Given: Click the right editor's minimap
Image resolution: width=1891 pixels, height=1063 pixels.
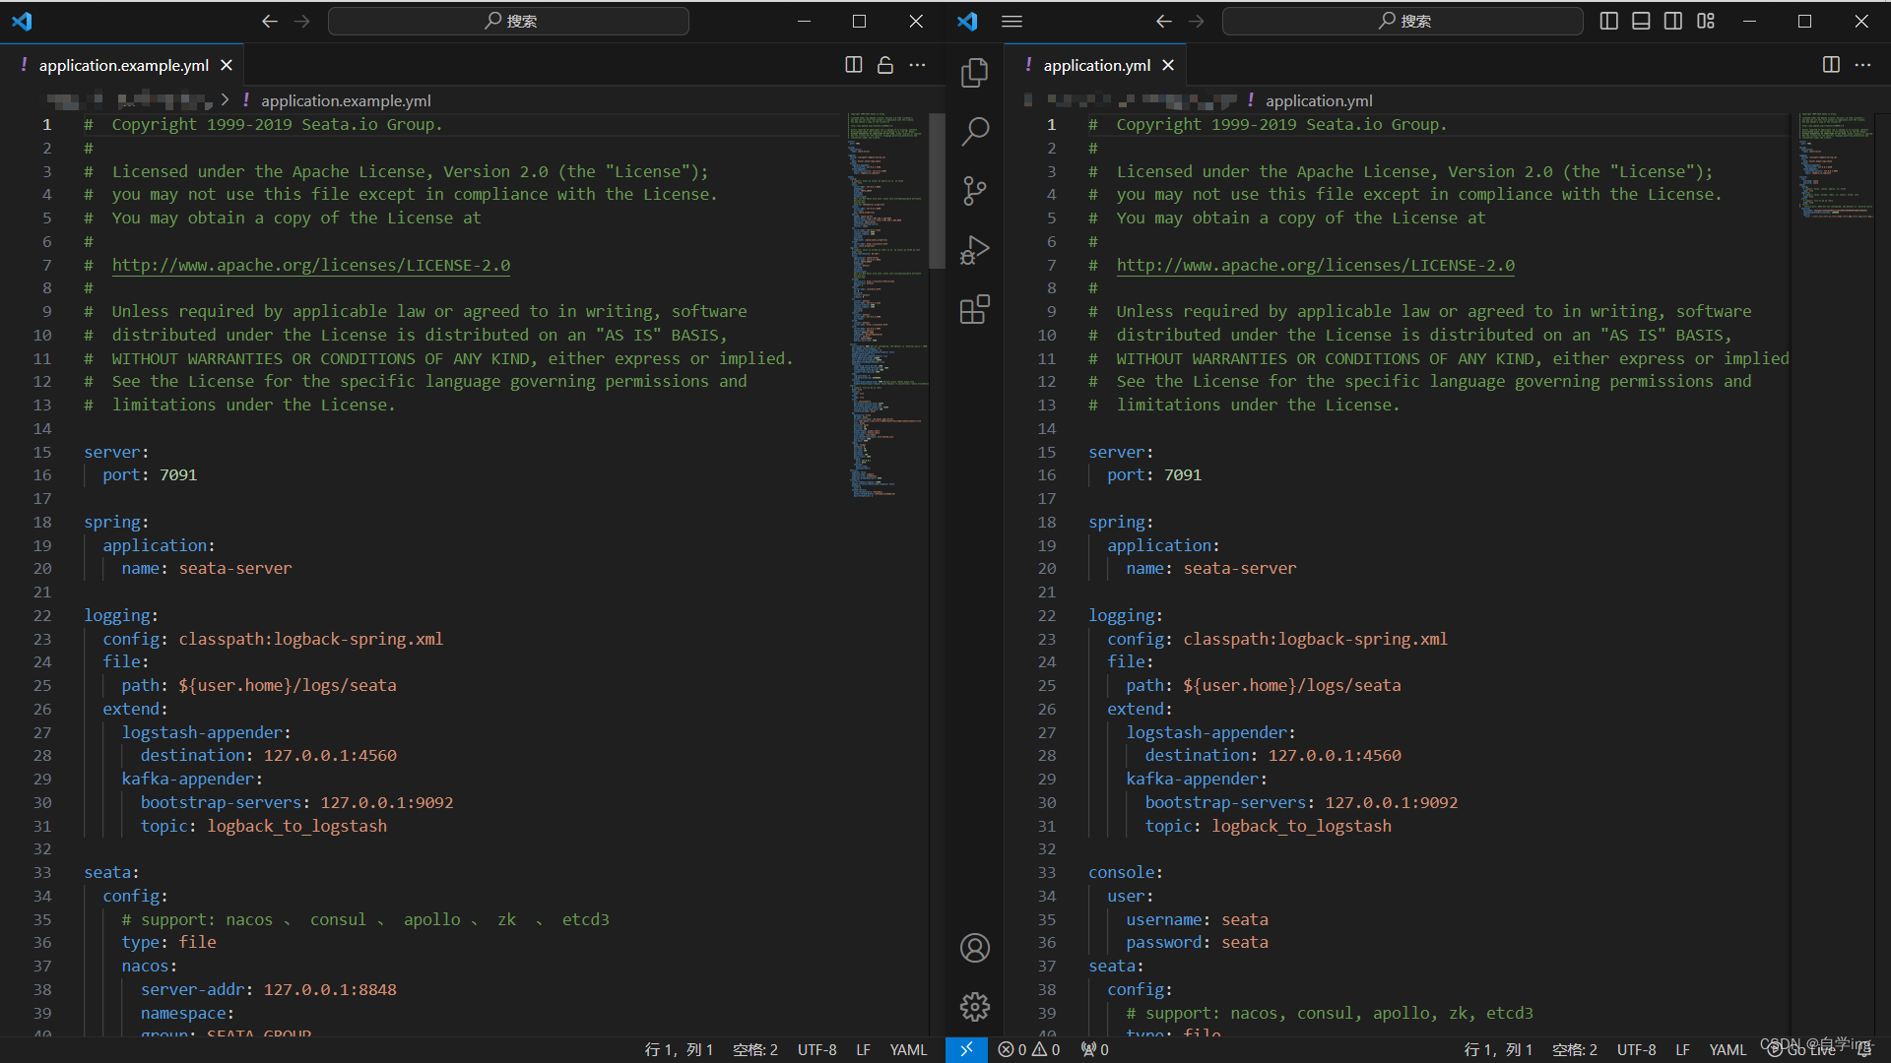Looking at the screenshot, I should (x=1837, y=166).
